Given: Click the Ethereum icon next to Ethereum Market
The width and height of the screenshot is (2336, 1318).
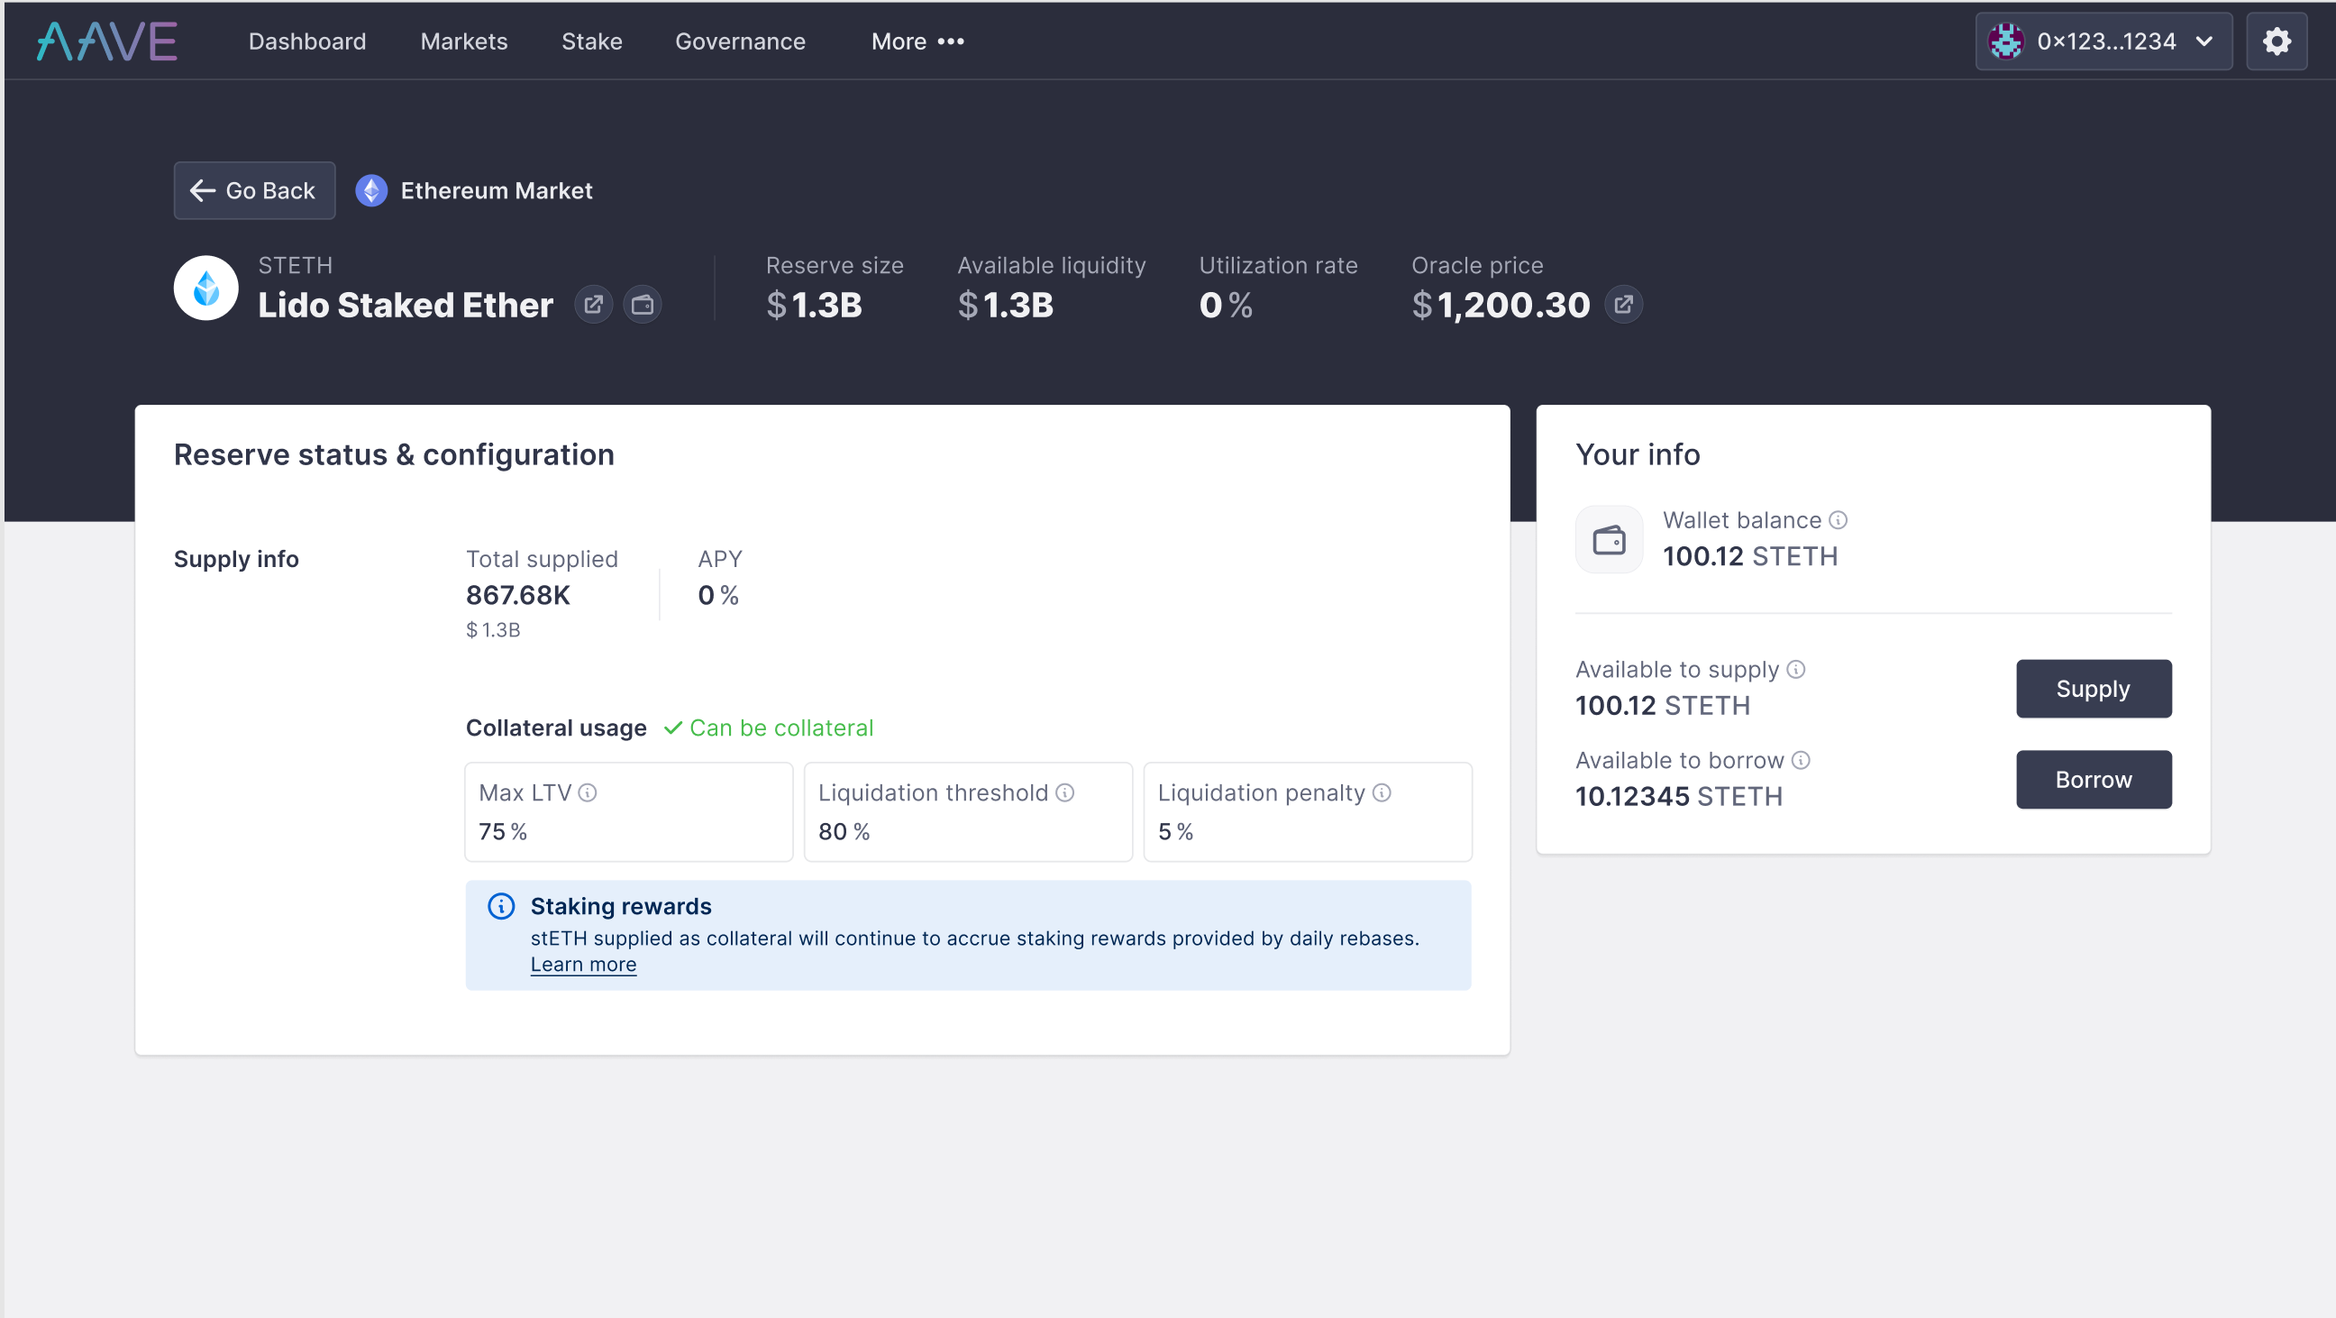Looking at the screenshot, I should pyautogui.click(x=370, y=190).
